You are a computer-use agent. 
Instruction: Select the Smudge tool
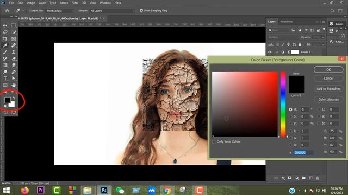[14, 65]
